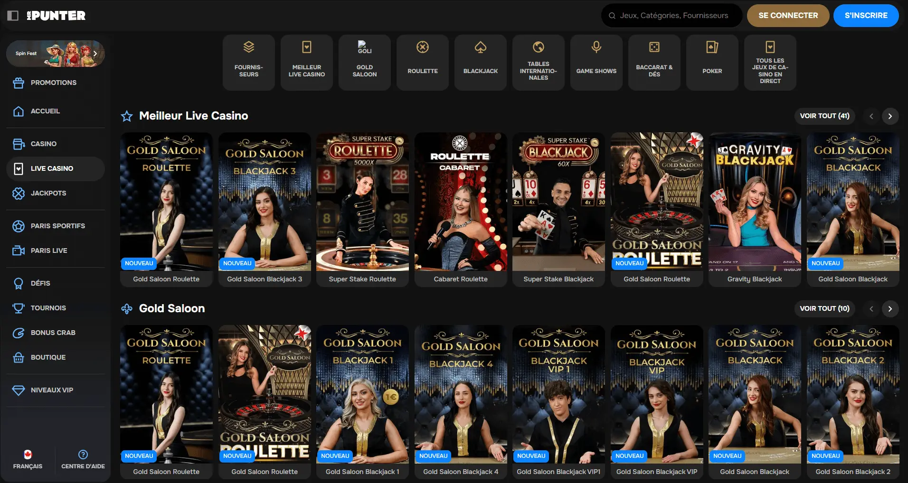908x483 pixels.
Task: Advance the Meilleur Live Casino carousel right
Action: click(x=890, y=116)
